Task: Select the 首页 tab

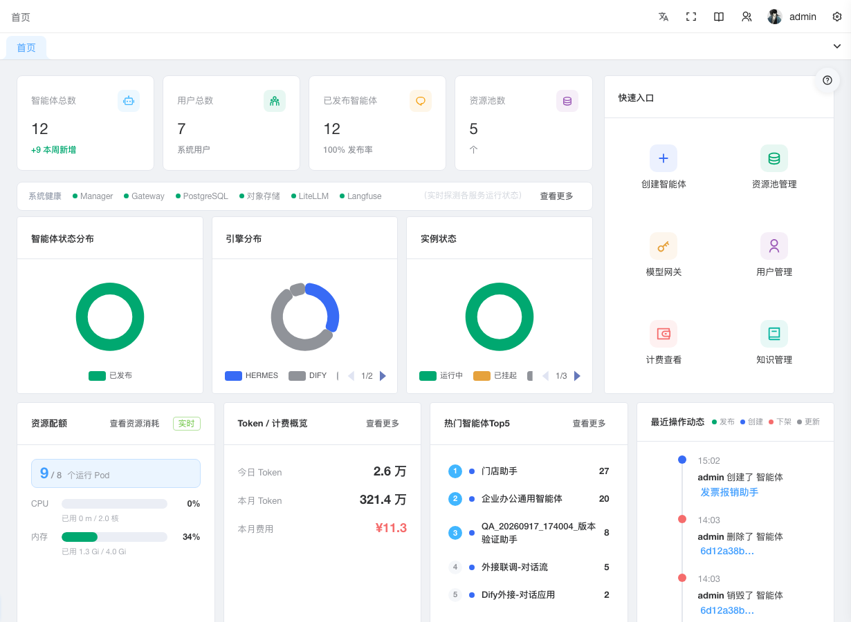Action: [x=26, y=48]
